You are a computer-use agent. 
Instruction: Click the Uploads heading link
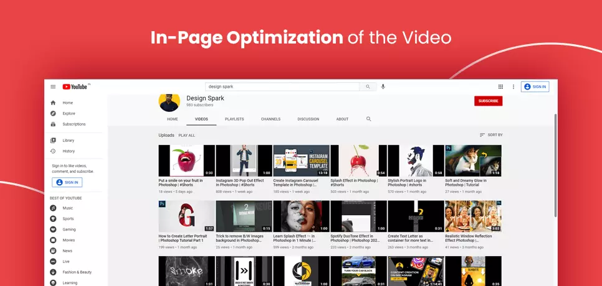pyautogui.click(x=166, y=135)
